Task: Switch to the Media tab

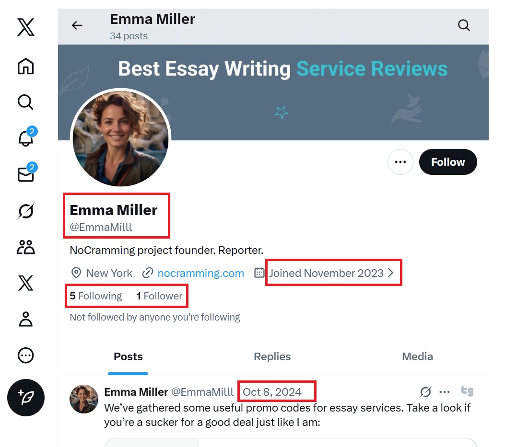Action: [417, 356]
